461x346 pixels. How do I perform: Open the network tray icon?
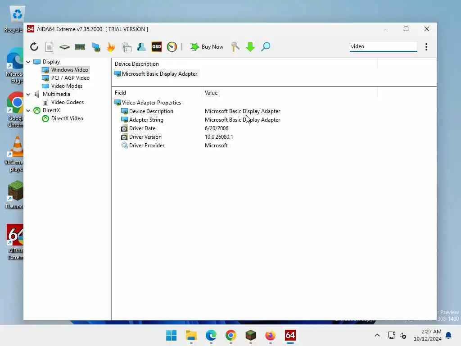pos(391,335)
